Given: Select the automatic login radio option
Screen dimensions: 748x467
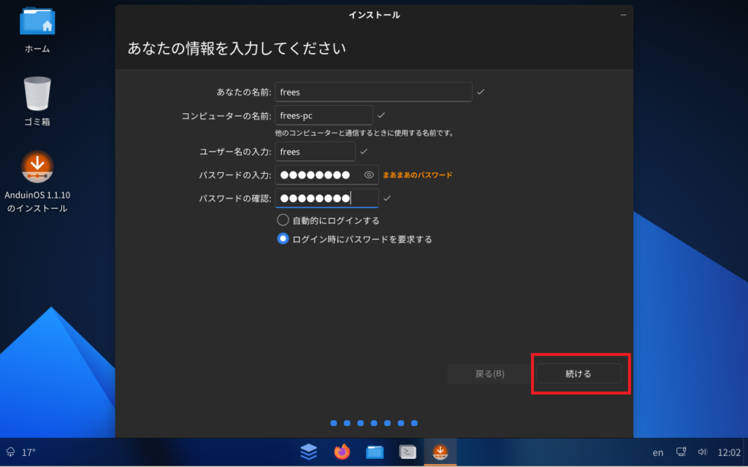Looking at the screenshot, I should point(283,220).
